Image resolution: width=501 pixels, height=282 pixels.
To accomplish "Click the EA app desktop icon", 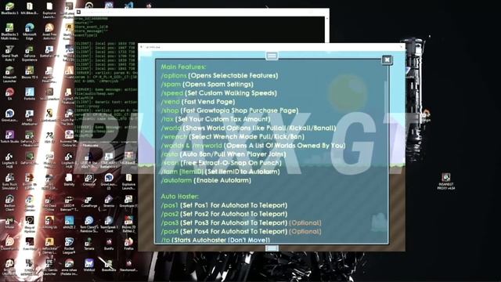I will tap(9, 94).
